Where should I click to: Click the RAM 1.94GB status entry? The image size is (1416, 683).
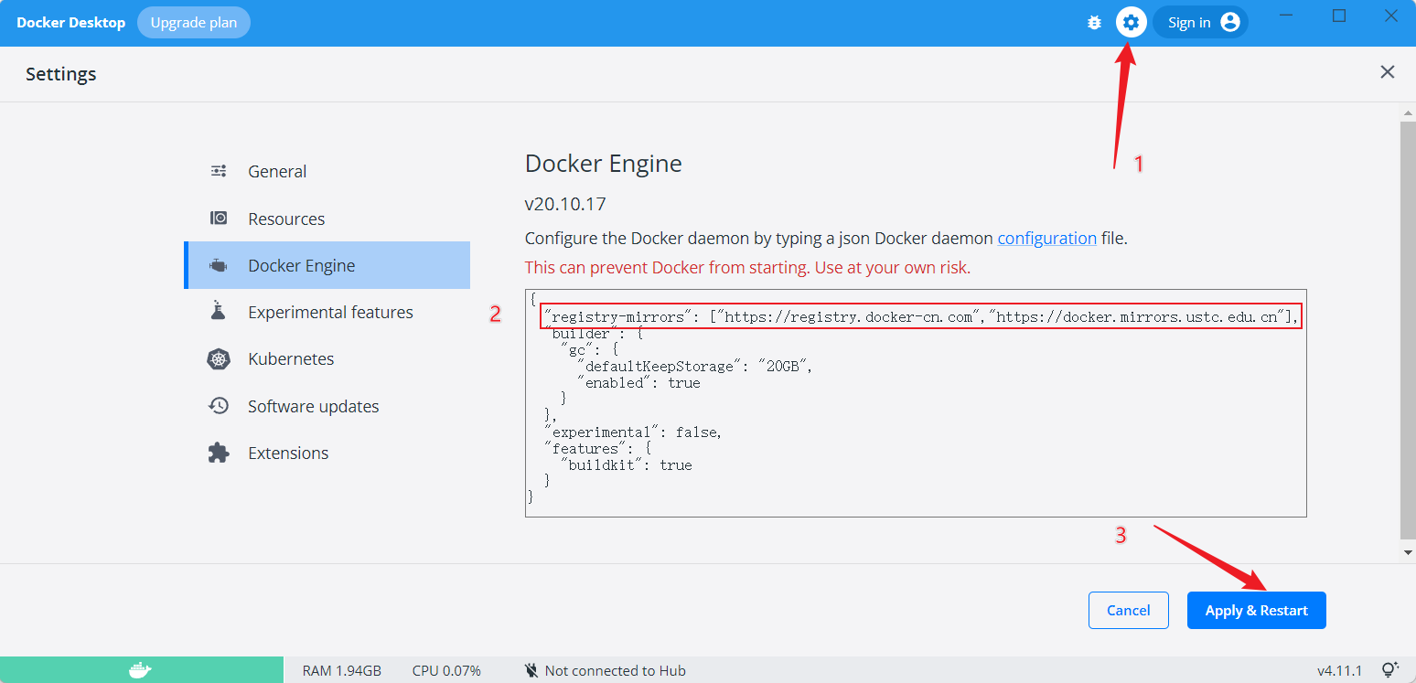pos(342,670)
